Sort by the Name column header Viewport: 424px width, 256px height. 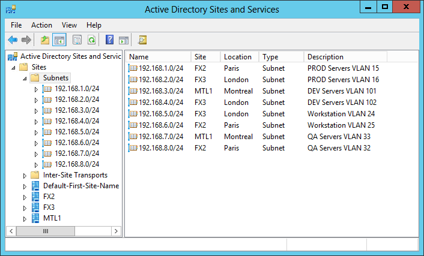[159, 57]
